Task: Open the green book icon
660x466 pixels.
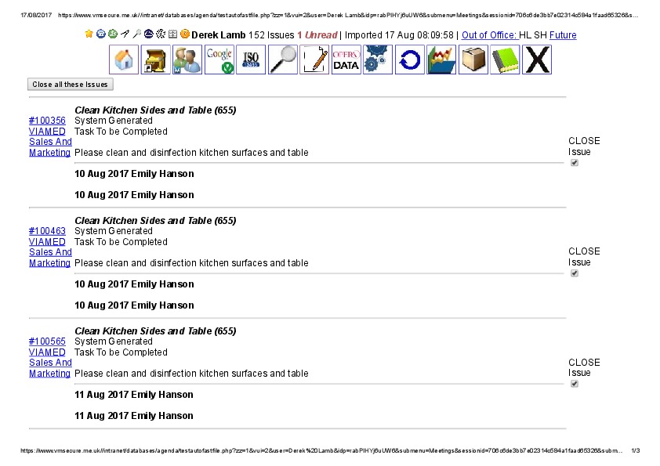Action: pyautogui.click(x=505, y=60)
